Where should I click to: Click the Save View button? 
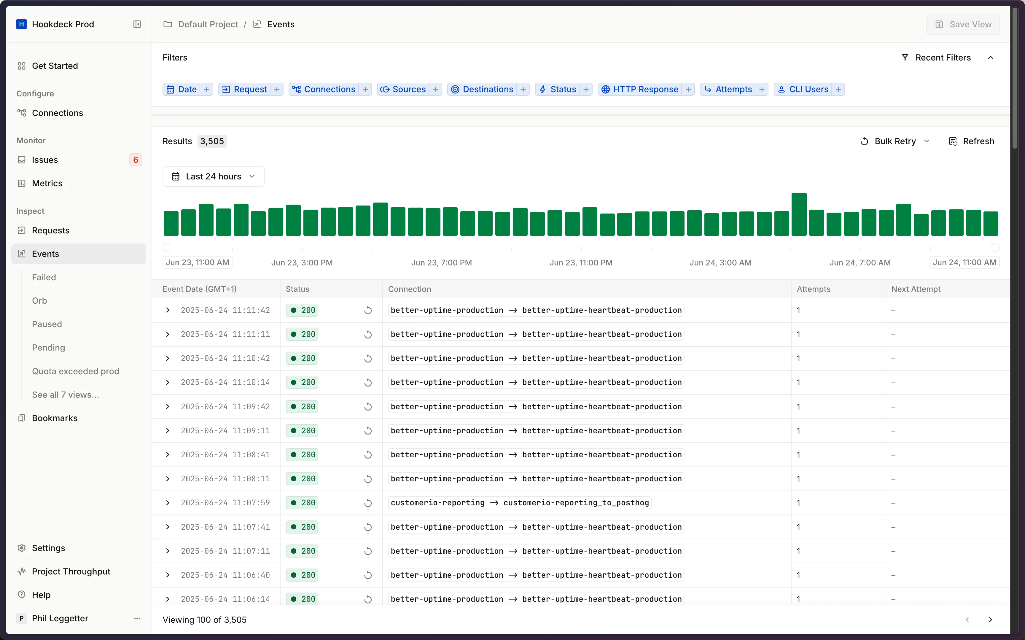tap(963, 24)
